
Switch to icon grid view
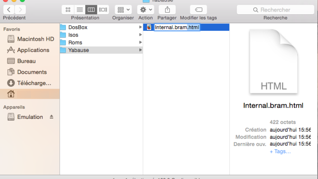point(68,10)
